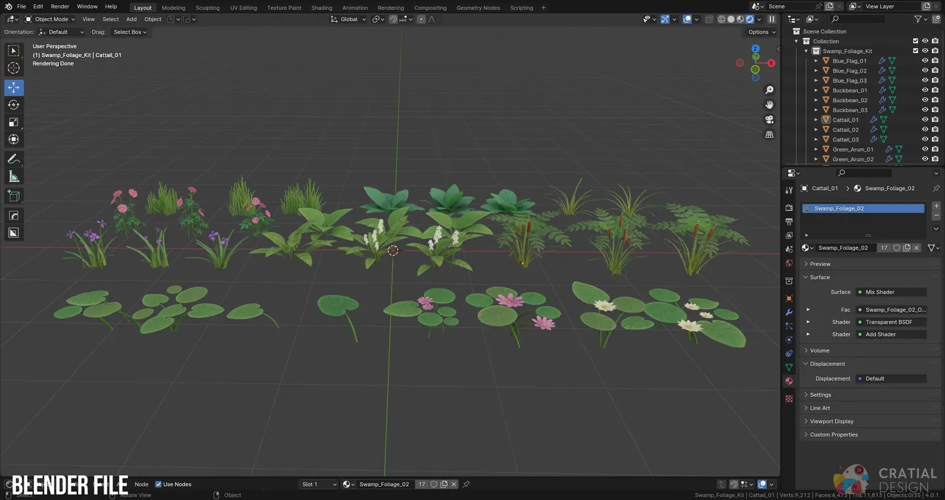Switch to the Shading workspace tab
The height and width of the screenshot is (500, 945).
(322, 8)
